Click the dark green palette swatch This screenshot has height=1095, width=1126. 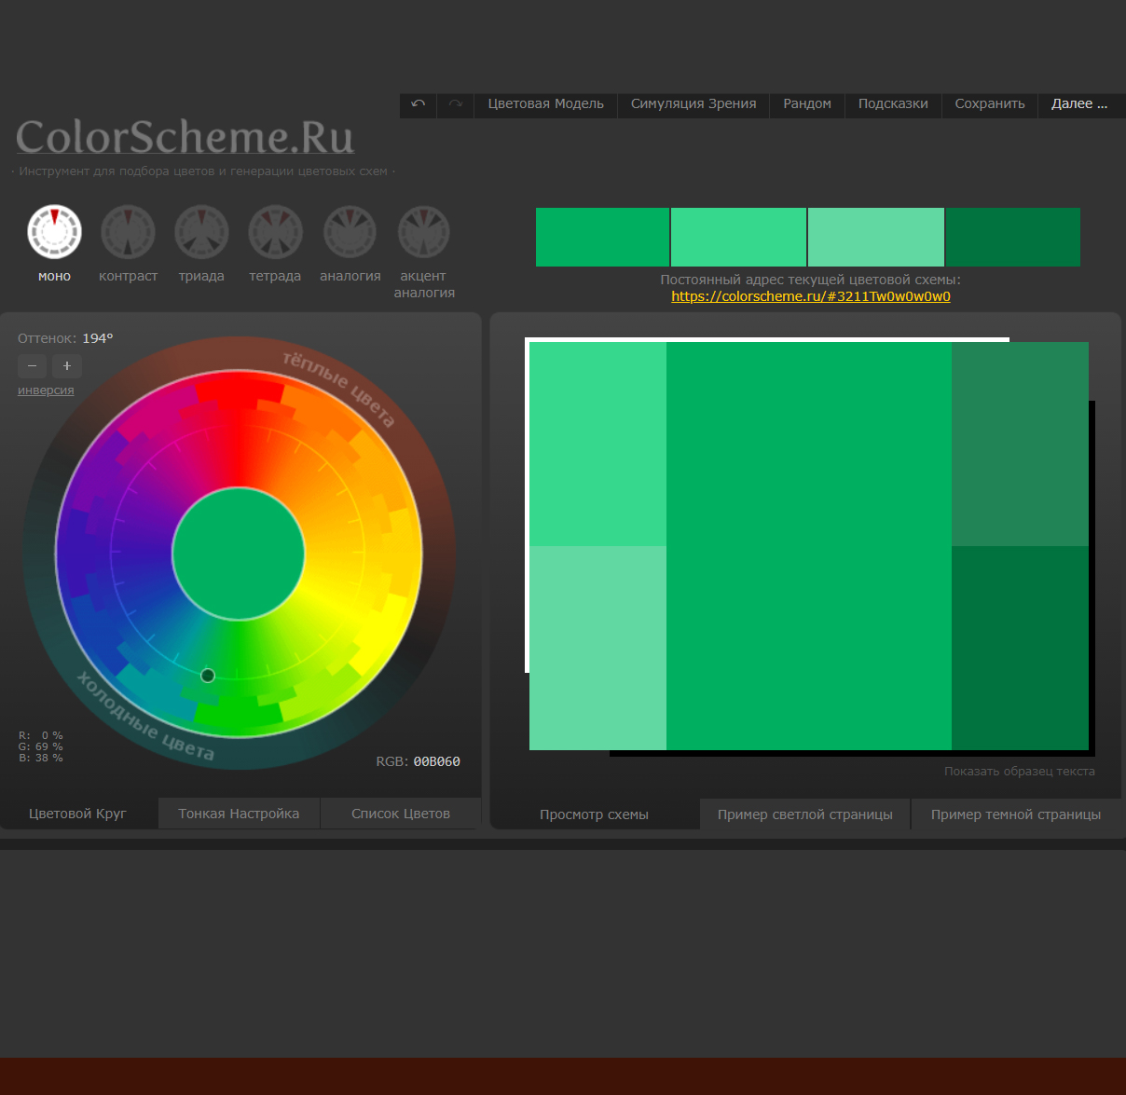pos(1013,237)
